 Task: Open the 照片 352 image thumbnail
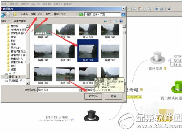65,76
